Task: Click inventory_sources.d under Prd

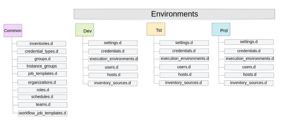Action: [249, 83]
